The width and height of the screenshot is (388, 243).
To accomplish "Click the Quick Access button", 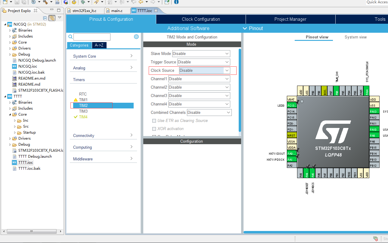I will 377,2.
